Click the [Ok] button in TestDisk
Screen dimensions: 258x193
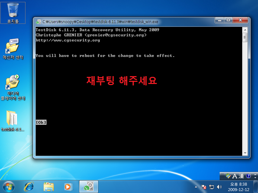(x=41, y=122)
